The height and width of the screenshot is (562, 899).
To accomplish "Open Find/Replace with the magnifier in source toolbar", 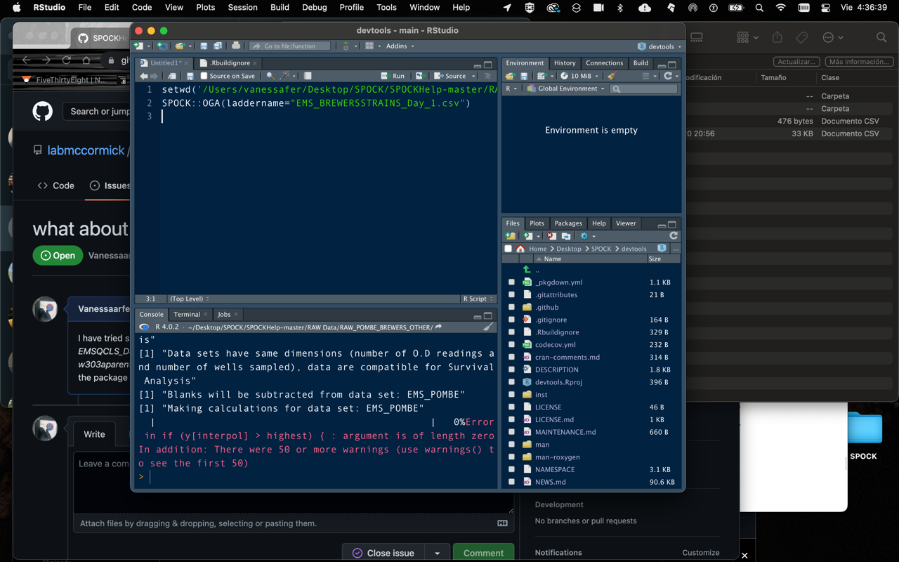I will (270, 75).
